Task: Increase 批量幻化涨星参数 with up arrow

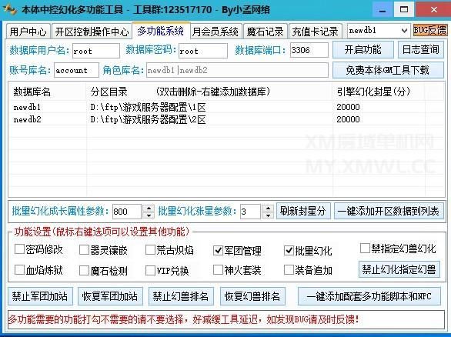Action: [x=268, y=209]
